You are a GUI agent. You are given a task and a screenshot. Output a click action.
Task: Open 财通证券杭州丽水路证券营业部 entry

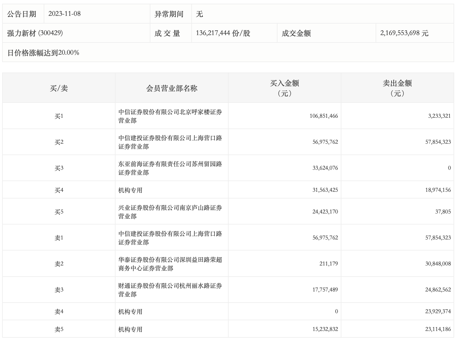pyautogui.click(x=170, y=290)
